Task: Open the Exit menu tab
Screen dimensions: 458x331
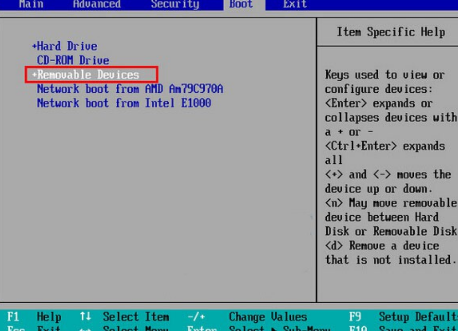Action: click(x=295, y=4)
